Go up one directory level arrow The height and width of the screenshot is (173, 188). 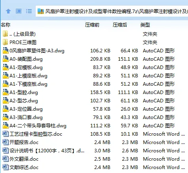[8, 11]
